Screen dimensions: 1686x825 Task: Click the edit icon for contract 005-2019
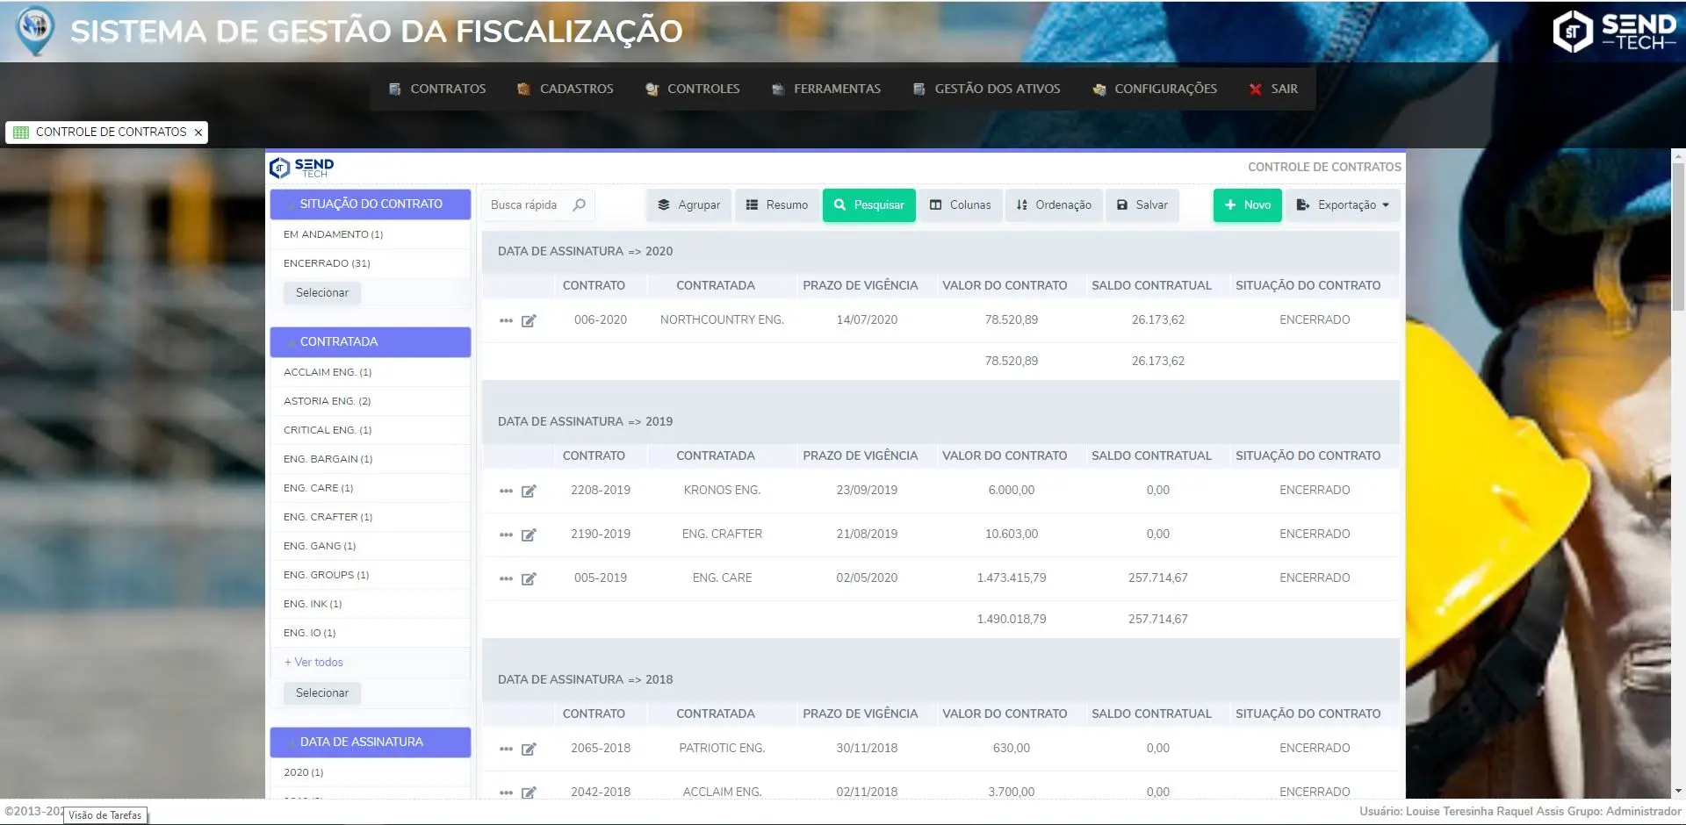coord(529,579)
